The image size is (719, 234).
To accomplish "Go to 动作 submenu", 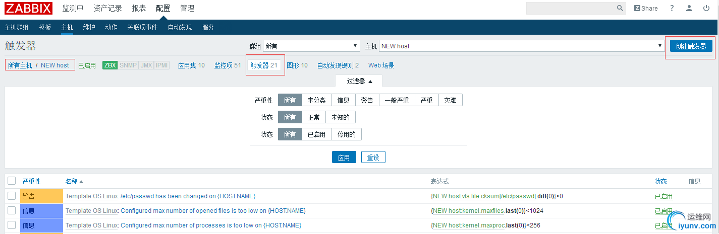I will pyautogui.click(x=111, y=27).
